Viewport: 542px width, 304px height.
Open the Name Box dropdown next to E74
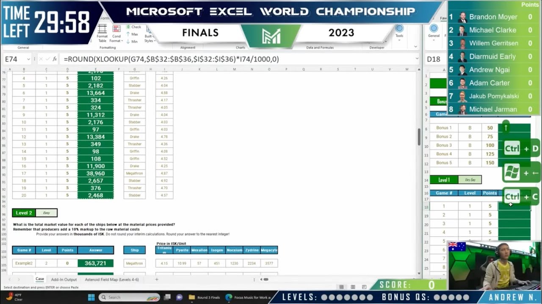click(28, 60)
